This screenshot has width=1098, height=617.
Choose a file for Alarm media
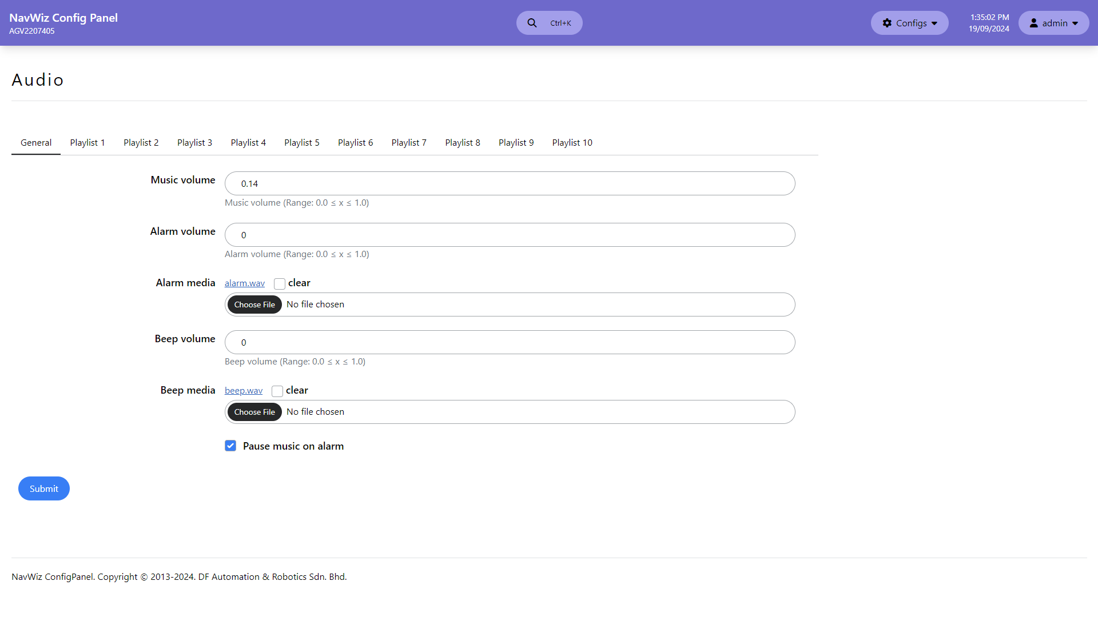pos(254,305)
